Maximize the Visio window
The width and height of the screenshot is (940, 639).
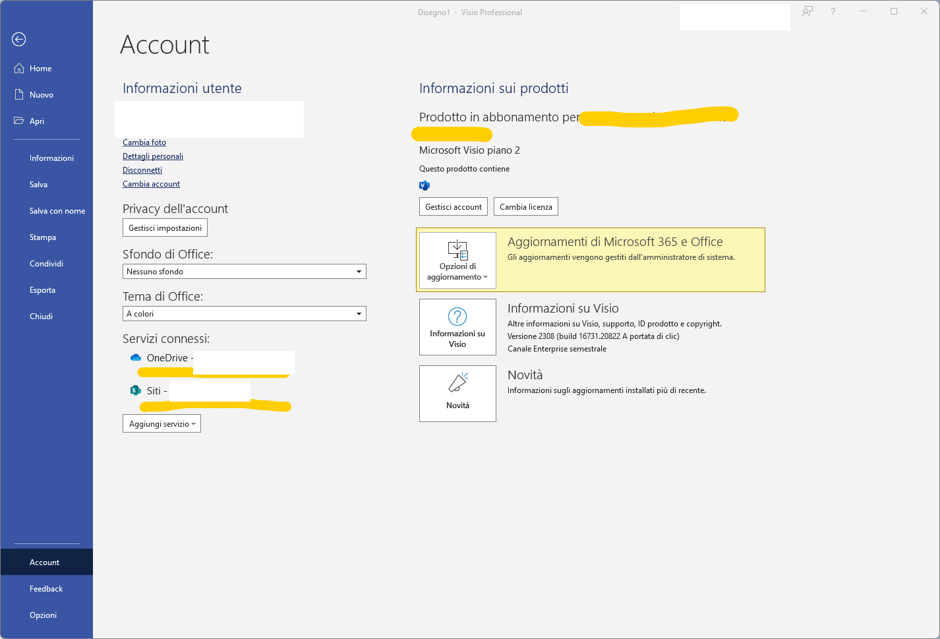click(894, 12)
